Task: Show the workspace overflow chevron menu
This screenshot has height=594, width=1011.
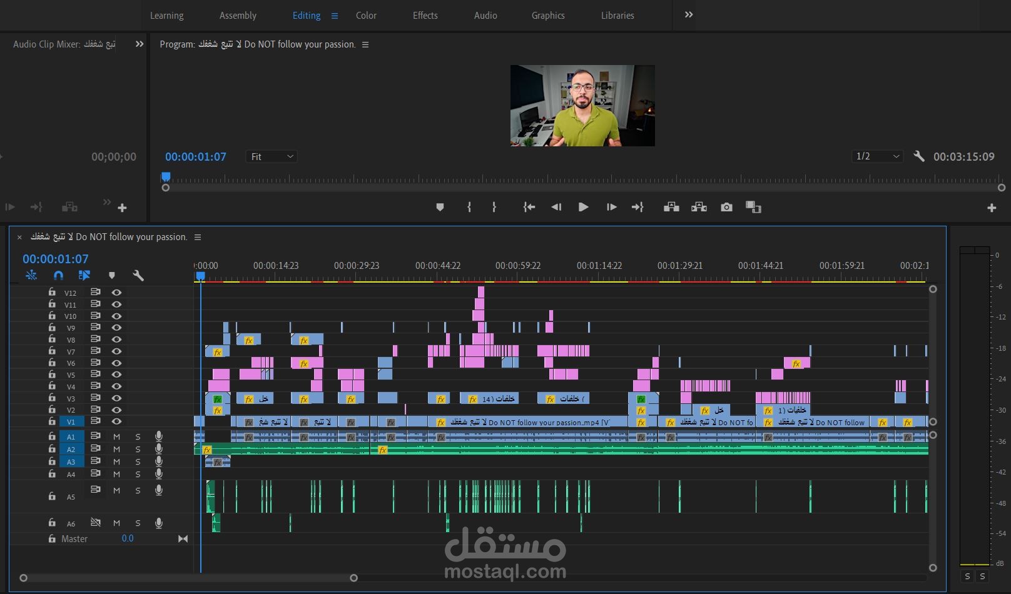Action: [x=689, y=15]
